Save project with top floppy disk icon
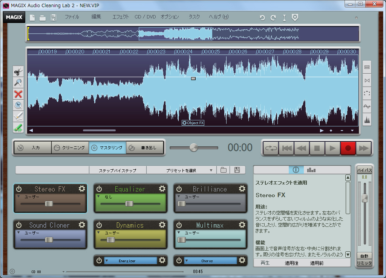Image resolution: width=386 pixels, height=278 pixels. pos(54,18)
